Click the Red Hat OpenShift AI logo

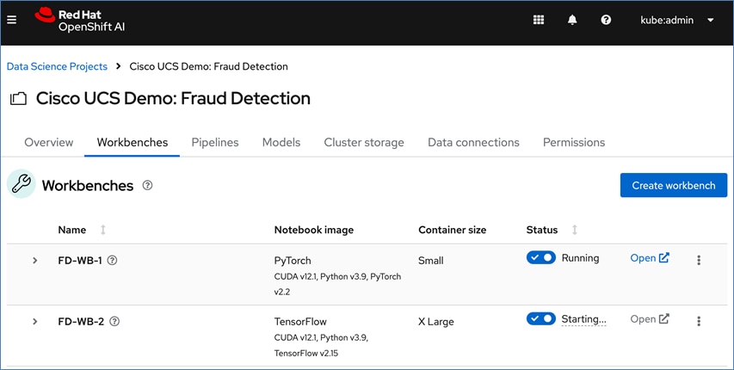80,20
